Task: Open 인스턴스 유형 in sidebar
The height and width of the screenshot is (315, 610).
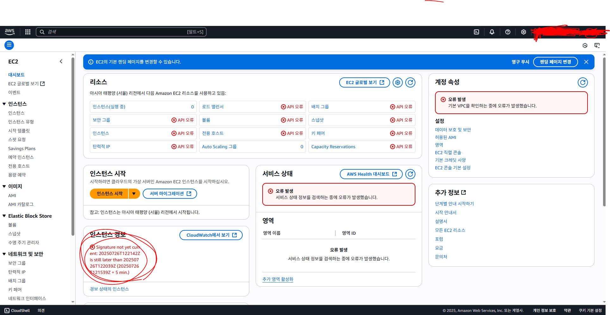Action: 21,122
